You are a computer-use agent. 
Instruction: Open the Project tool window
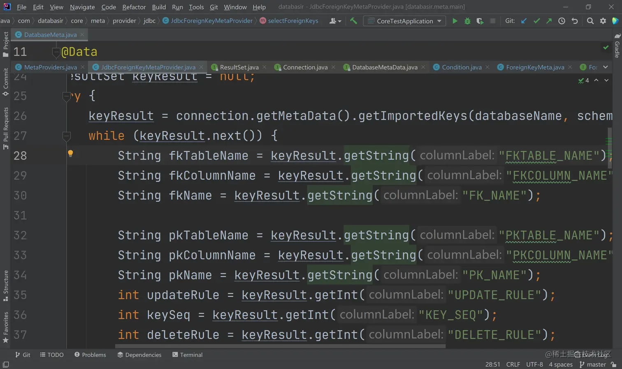pos(6,44)
